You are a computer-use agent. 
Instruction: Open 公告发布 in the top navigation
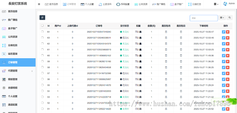(x=105, y=4)
